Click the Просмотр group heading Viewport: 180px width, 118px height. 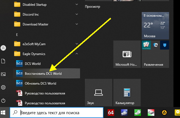click(x=93, y=7)
